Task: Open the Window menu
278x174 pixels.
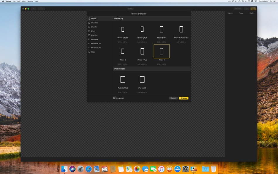Action: [x=30, y=1]
